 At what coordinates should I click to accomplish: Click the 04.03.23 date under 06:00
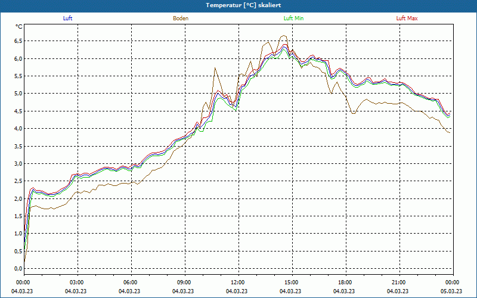pos(129,291)
